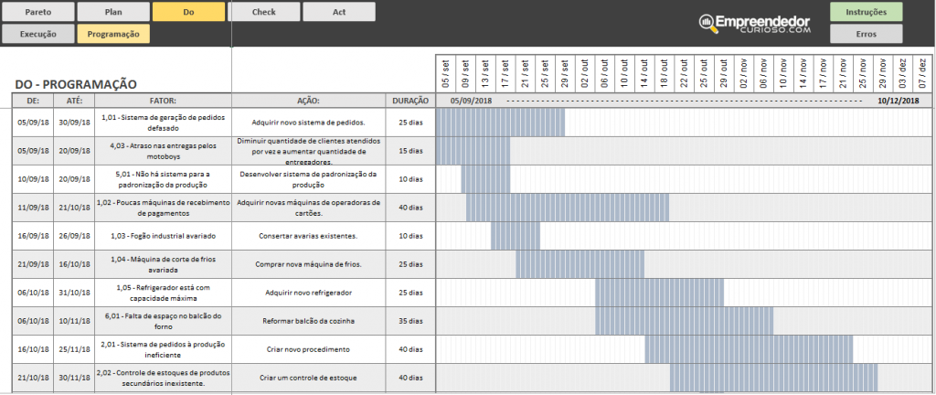Select the 25/11/18 end date cell
Viewport: 936px width, 395px height.
click(x=74, y=349)
